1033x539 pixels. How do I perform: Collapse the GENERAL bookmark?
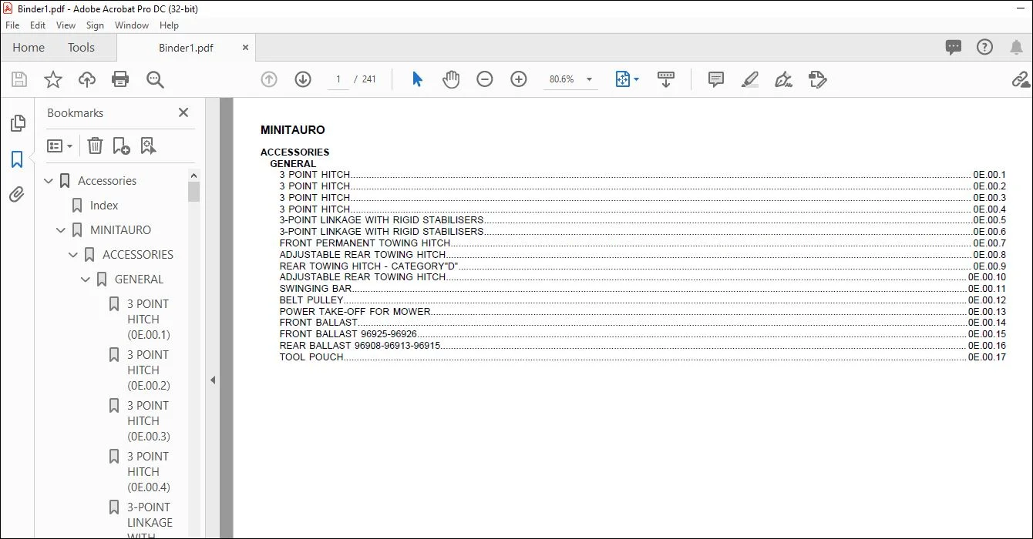tap(86, 280)
